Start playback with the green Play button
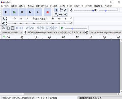Screen dimensions: 122x99 click(x=14, y=12)
